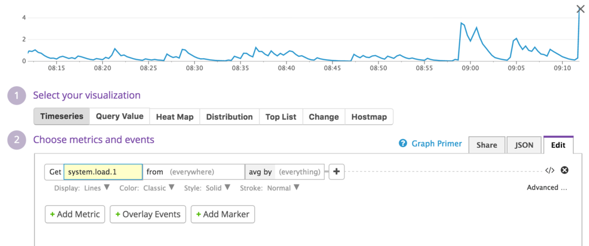
Task: Expand the Display Lines dropdown
Action: pyautogui.click(x=97, y=188)
